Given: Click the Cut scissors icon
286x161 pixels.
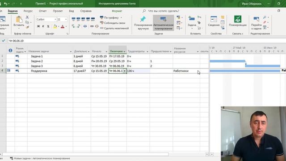Looking at the screenshot, I should [x=27, y=17].
